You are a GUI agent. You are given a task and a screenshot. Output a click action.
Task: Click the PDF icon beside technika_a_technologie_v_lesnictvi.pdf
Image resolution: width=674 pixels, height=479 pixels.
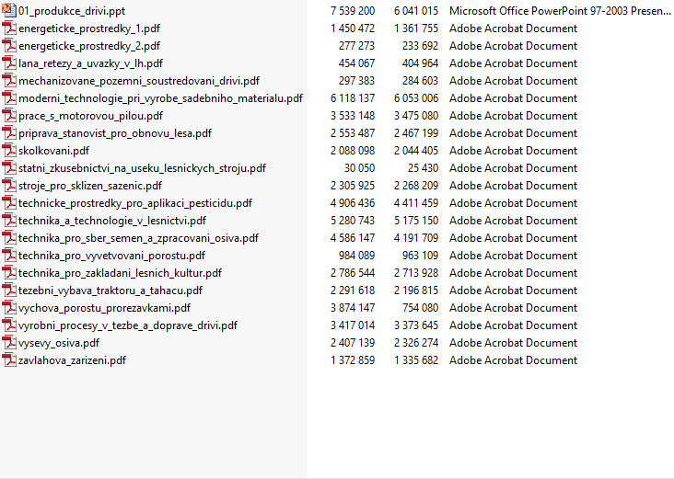(9, 220)
